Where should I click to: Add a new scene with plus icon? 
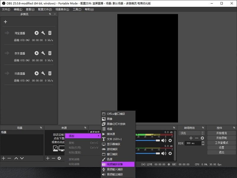4,158
